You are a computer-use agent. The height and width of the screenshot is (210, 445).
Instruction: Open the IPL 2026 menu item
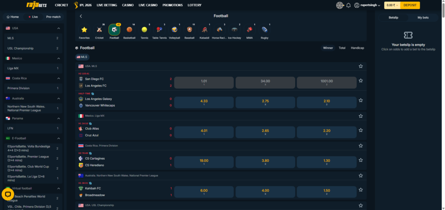click(83, 5)
